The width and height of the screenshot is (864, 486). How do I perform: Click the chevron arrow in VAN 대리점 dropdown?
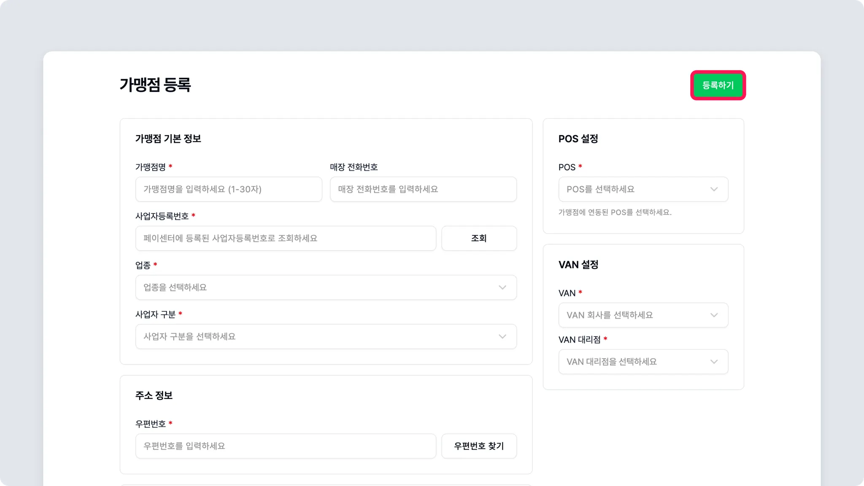point(714,362)
